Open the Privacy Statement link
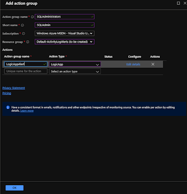Screen dimensions: 187x194 14,88
